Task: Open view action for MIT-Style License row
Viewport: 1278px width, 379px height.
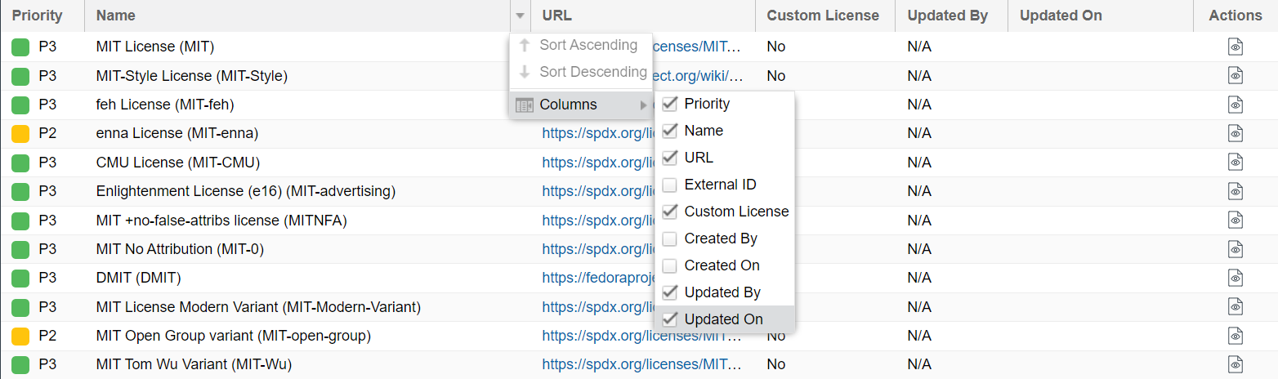Action: [1236, 76]
